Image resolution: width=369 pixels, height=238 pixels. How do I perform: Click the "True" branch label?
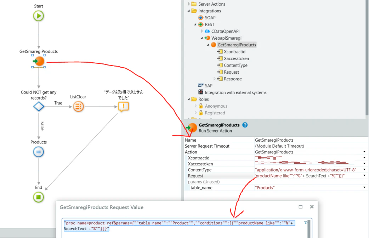pos(58,103)
